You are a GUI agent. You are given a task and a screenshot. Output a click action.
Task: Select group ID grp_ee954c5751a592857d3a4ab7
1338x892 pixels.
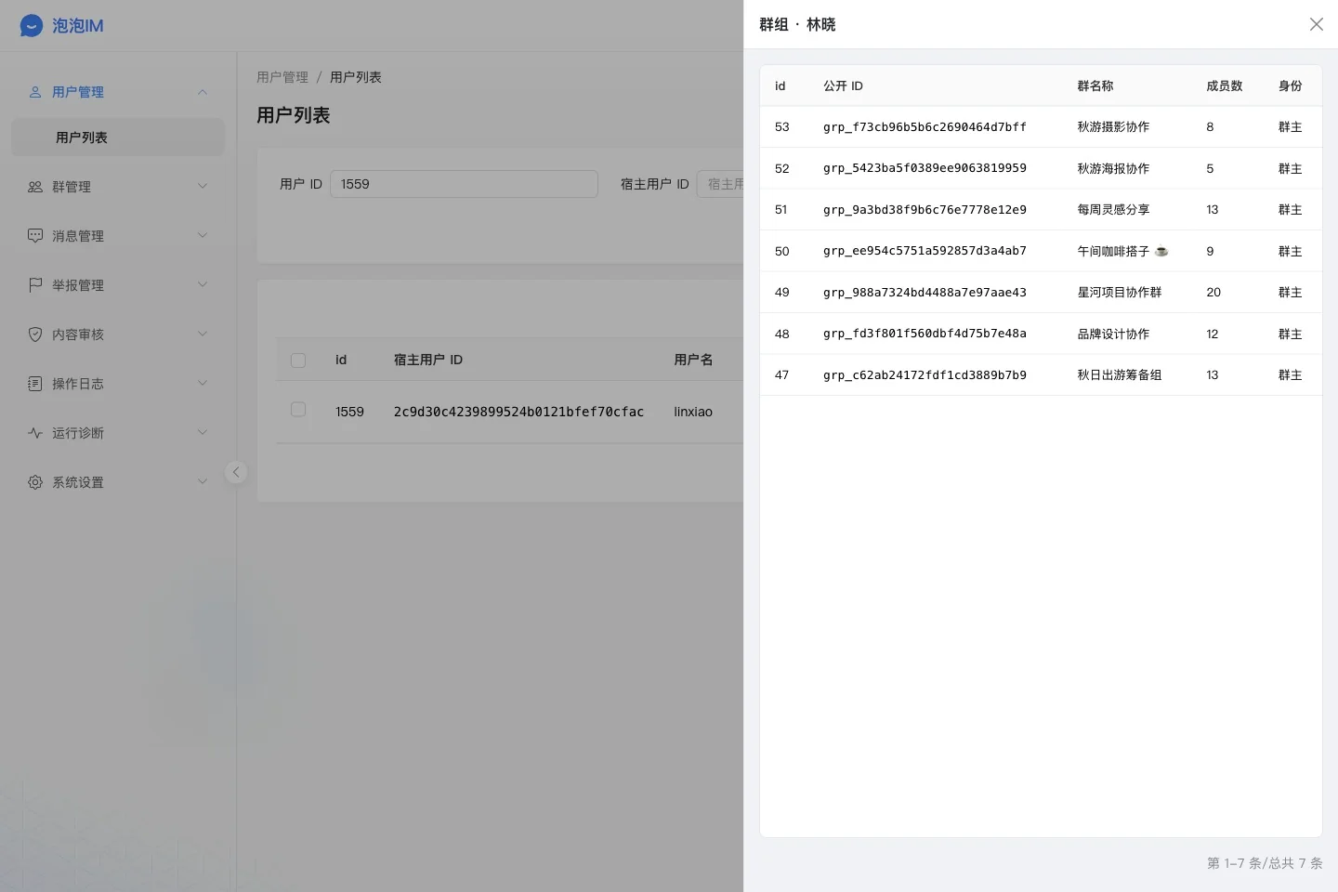925,251
